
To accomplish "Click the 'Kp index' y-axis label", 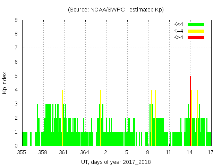I will point(5,83).
